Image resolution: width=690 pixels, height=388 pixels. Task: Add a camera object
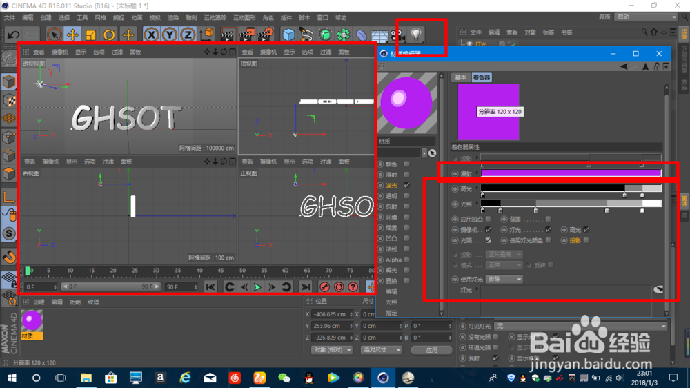point(398,35)
